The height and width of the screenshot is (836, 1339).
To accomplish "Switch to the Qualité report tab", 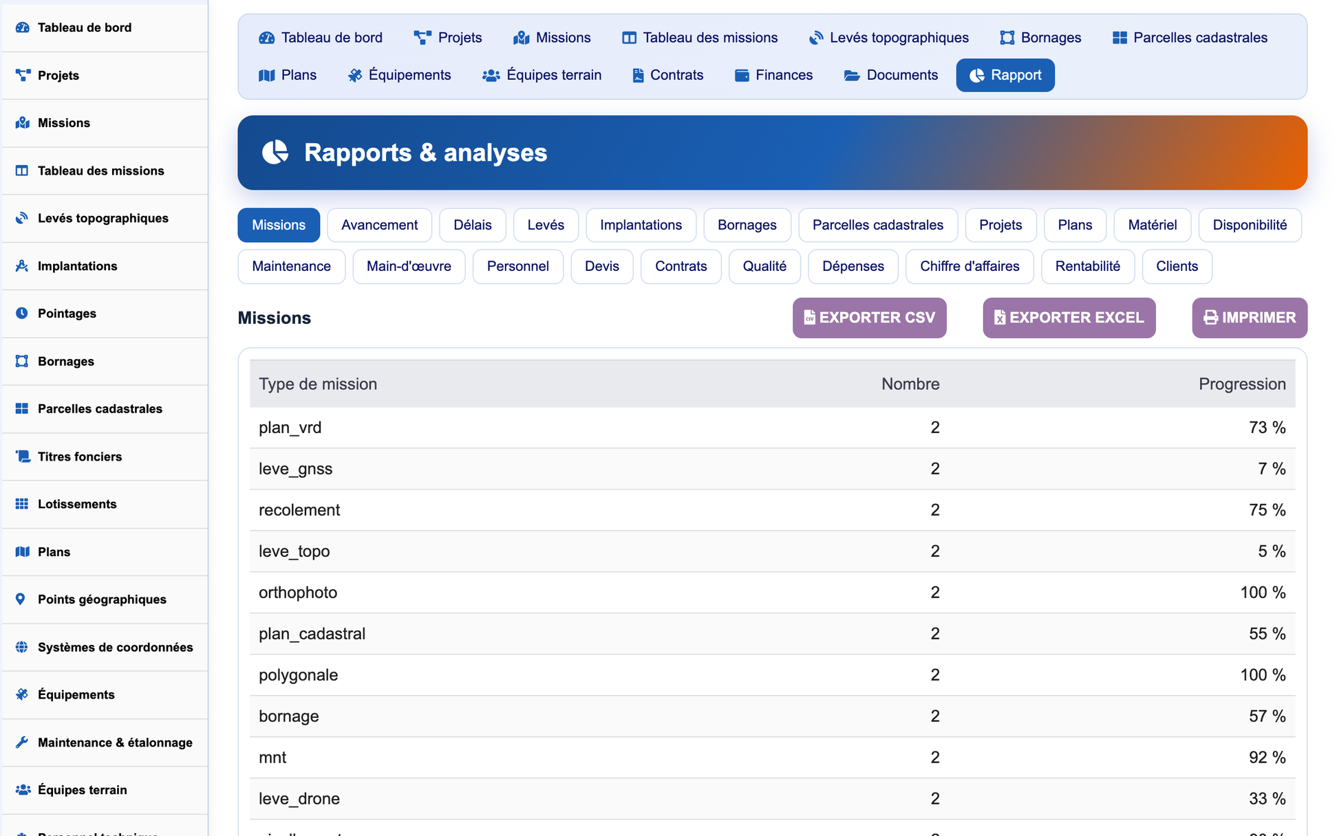I will point(764,266).
